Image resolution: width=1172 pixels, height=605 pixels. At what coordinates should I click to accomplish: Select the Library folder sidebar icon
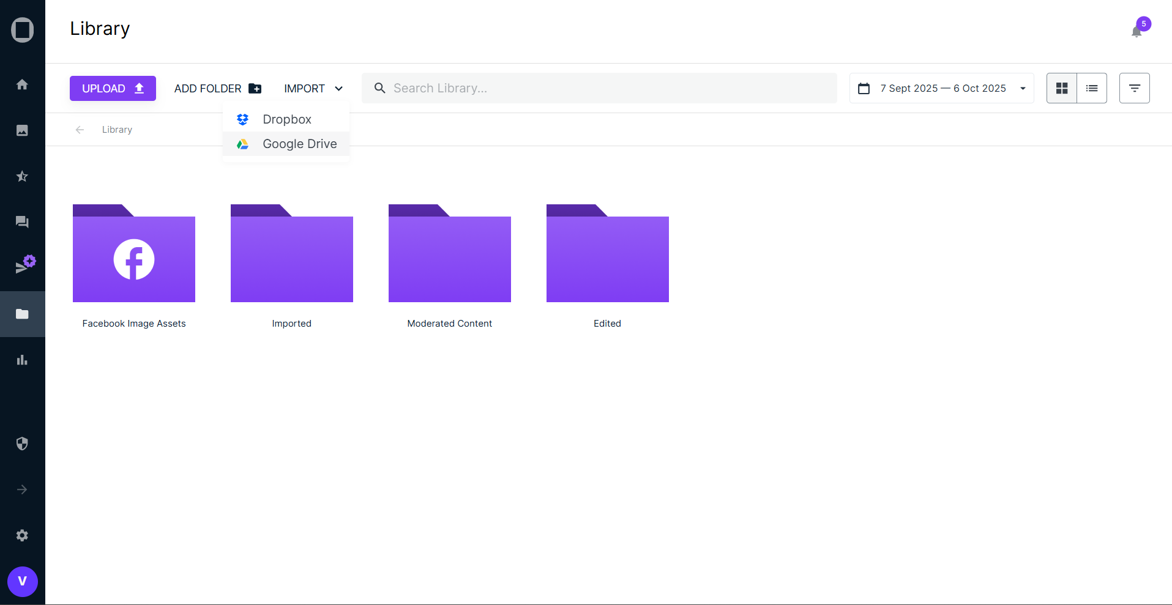(x=22, y=314)
